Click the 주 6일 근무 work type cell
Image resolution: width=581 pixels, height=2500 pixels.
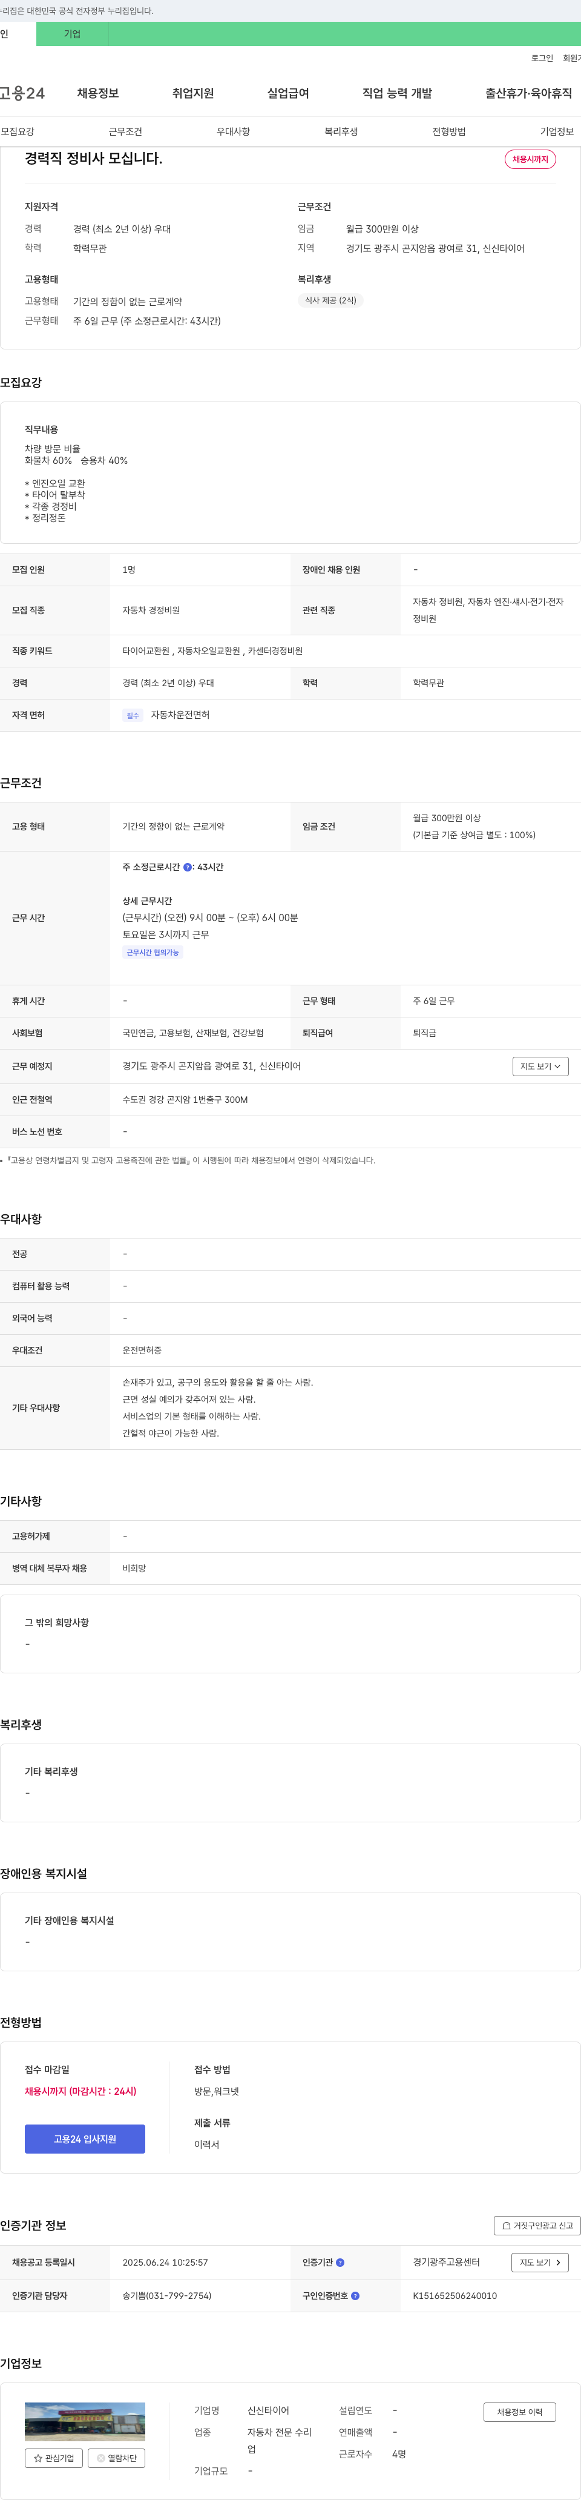pyautogui.click(x=433, y=1000)
